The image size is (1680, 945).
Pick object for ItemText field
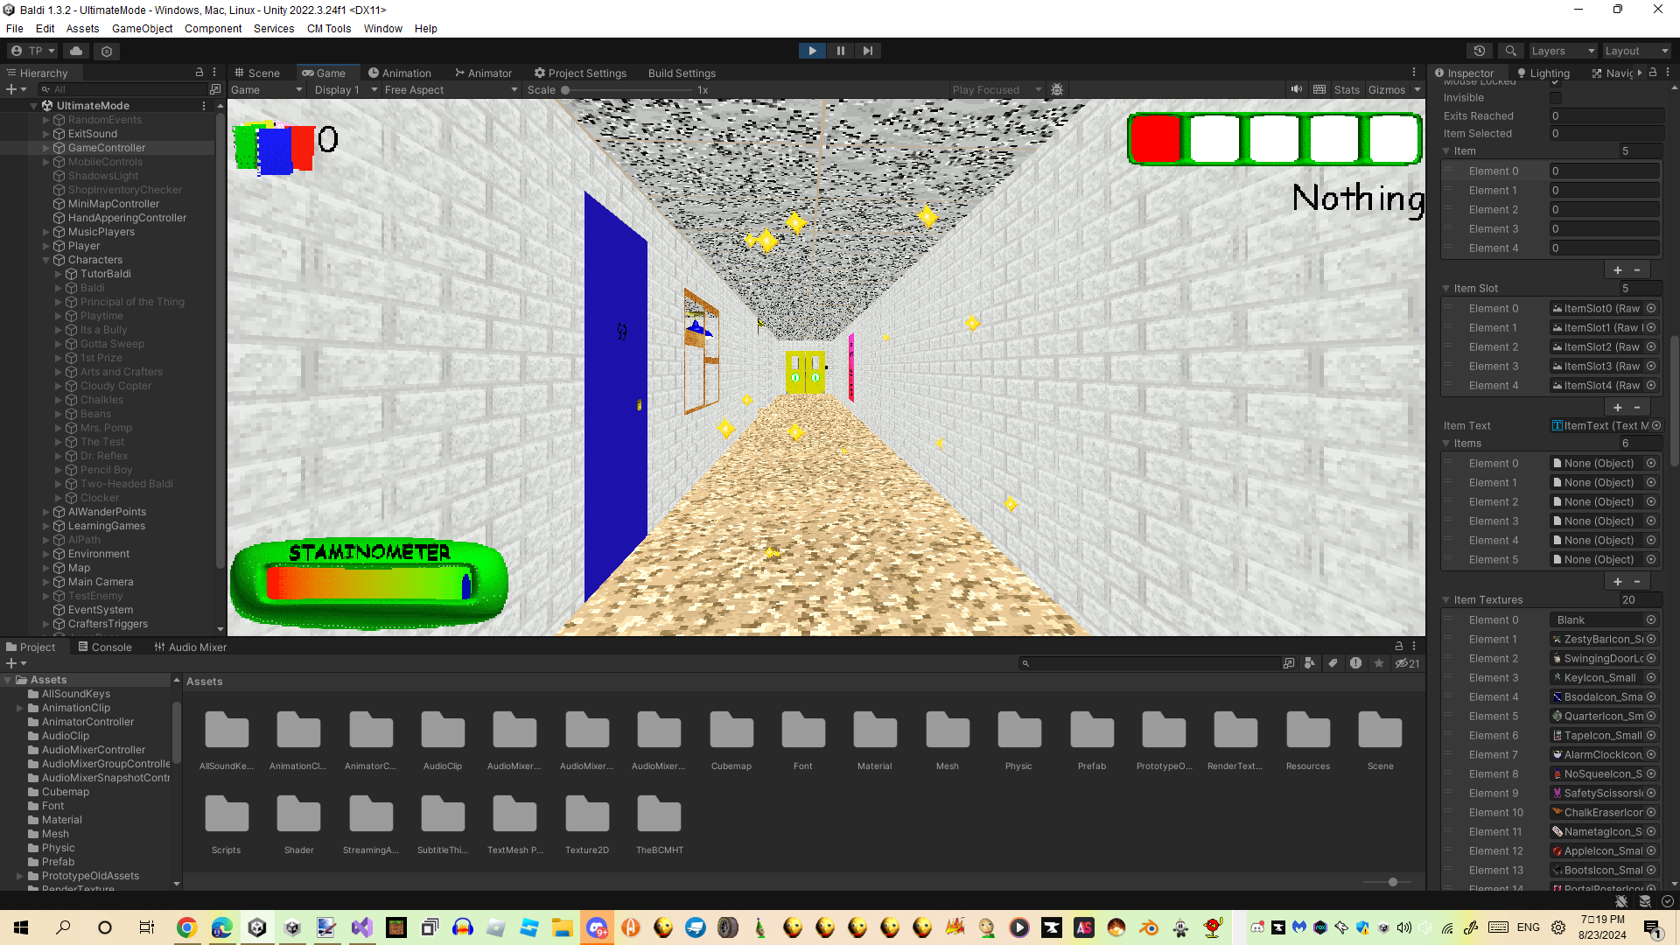[x=1656, y=425]
